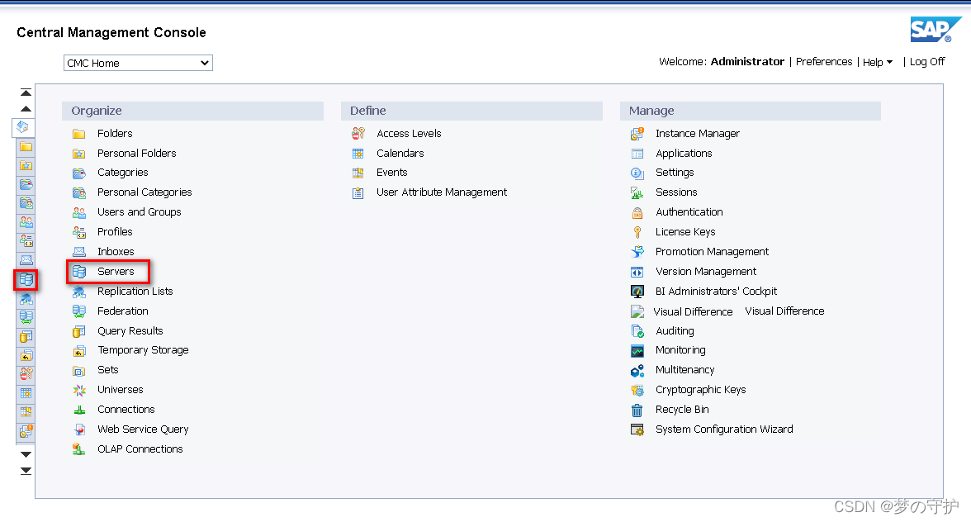Click Monitoring graph icon
This screenshot has width=971, height=522.
637,351
